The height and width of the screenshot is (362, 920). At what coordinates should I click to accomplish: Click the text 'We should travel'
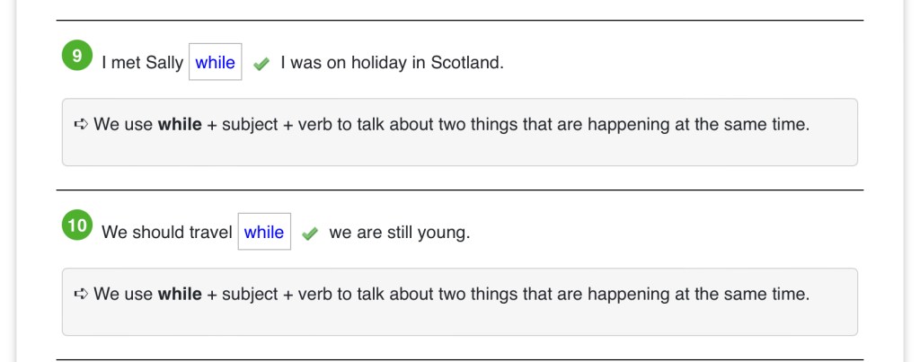pos(167,233)
